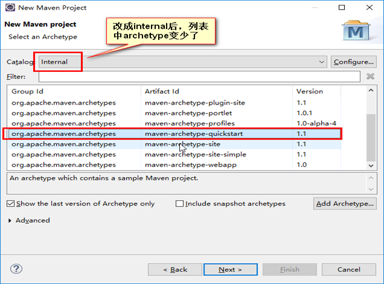The image size is (384, 284).
Task: Select the maven-archetype-site row
Action: [174, 144]
